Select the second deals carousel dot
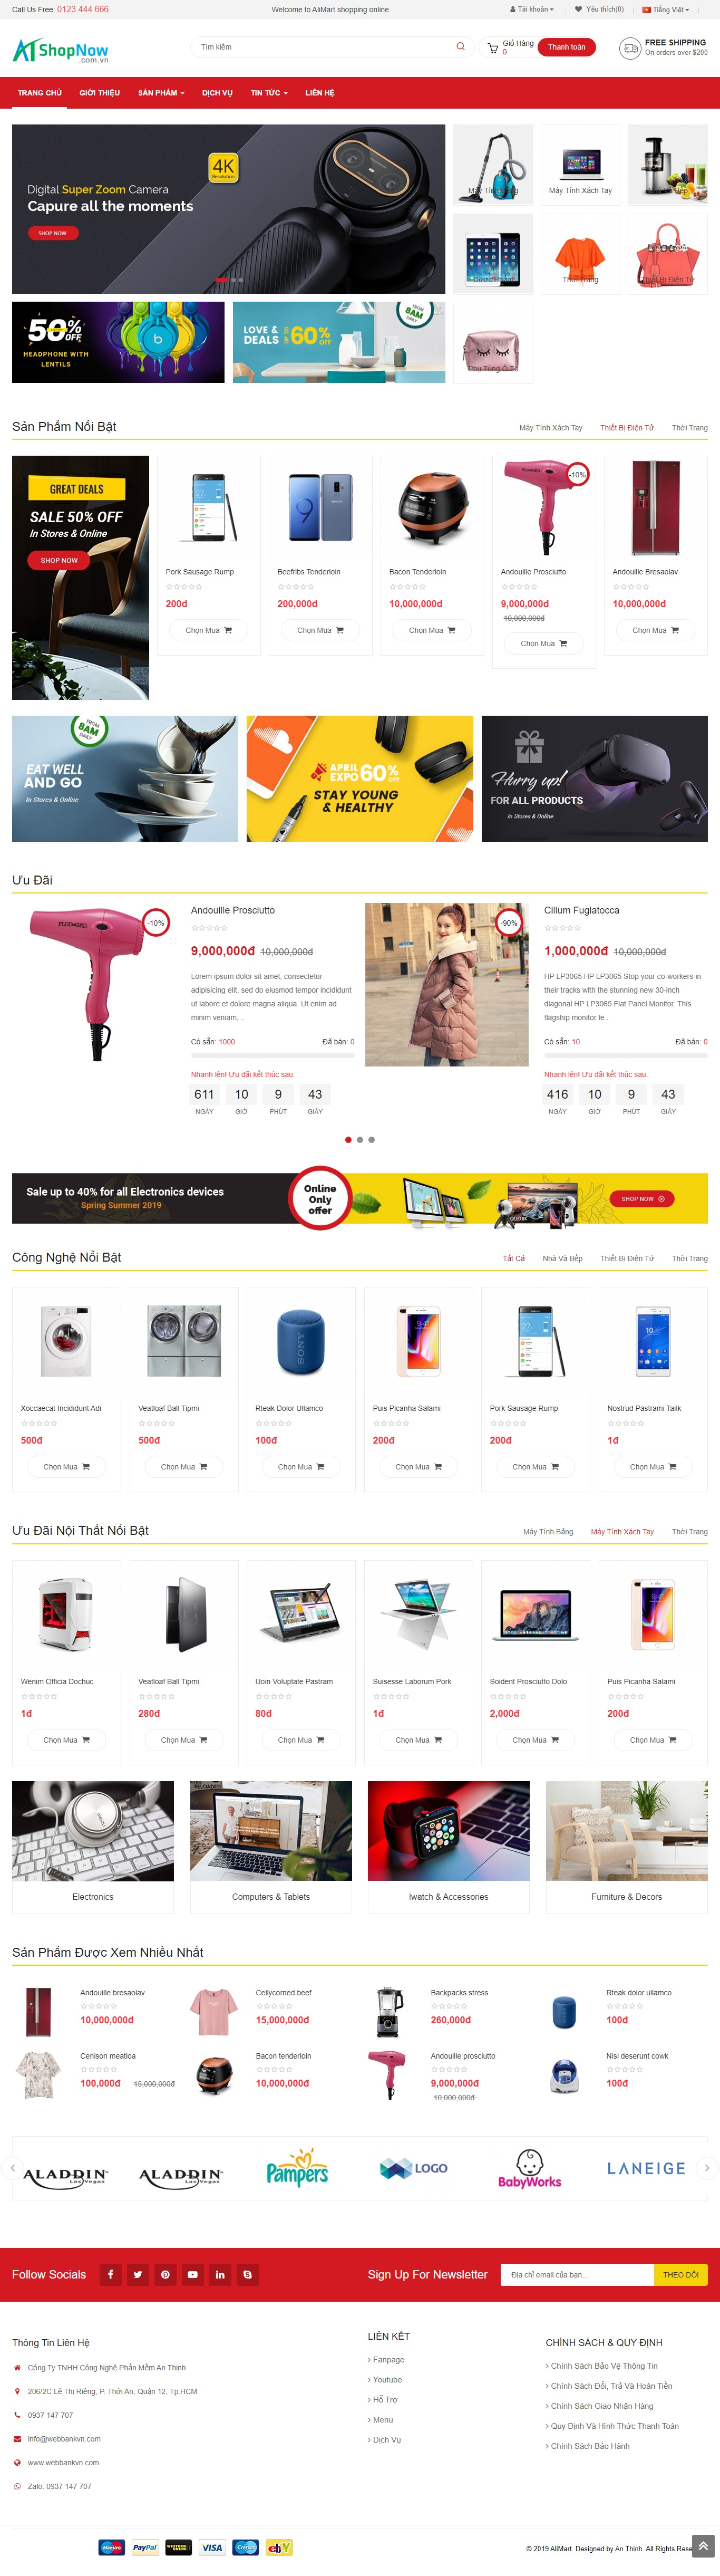 click(x=360, y=1139)
